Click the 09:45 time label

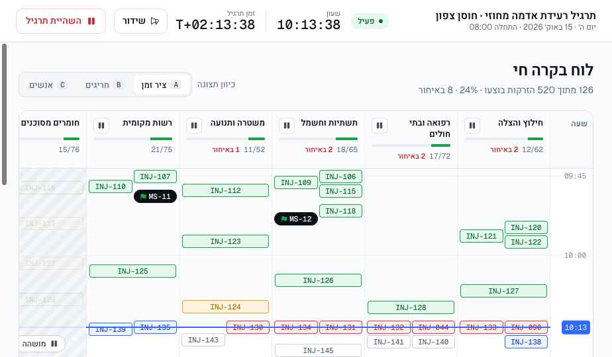coord(575,176)
